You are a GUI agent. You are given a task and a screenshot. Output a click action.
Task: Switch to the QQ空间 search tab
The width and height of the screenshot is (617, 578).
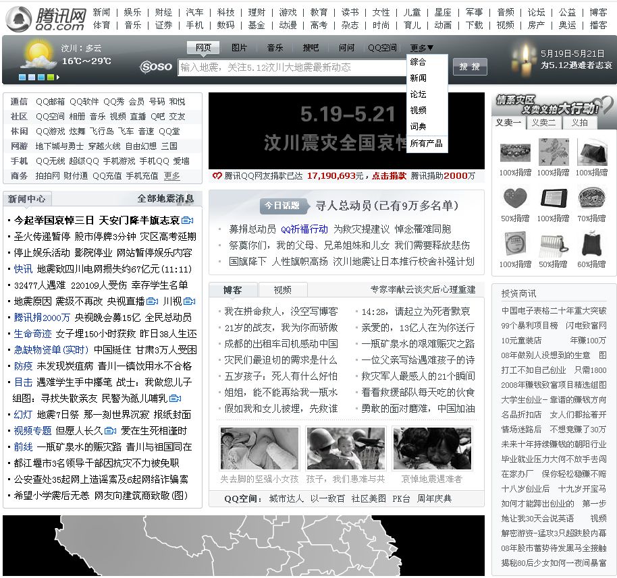(x=382, y=48)
